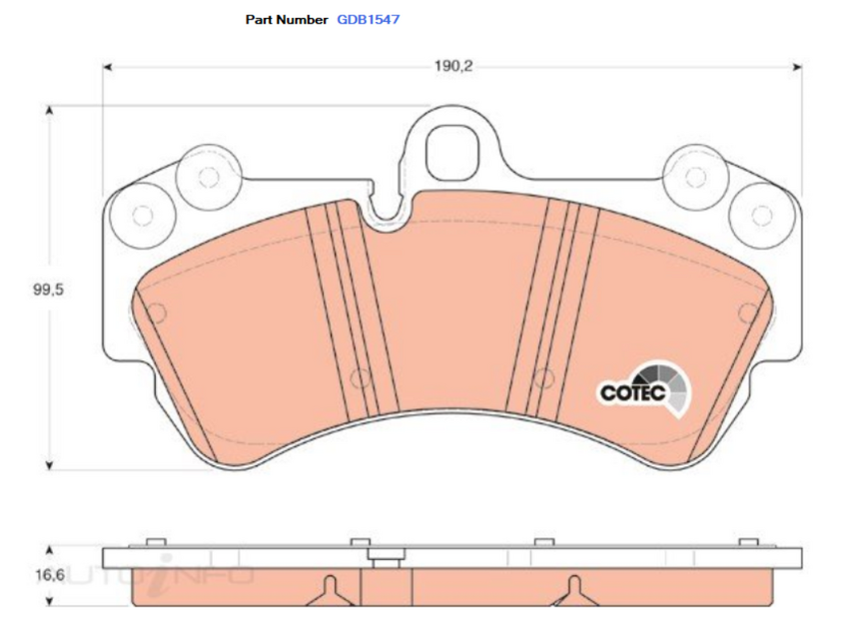The image size is (849, 622).
Task: Open the GDB1547 part number link
Action: 370,18
